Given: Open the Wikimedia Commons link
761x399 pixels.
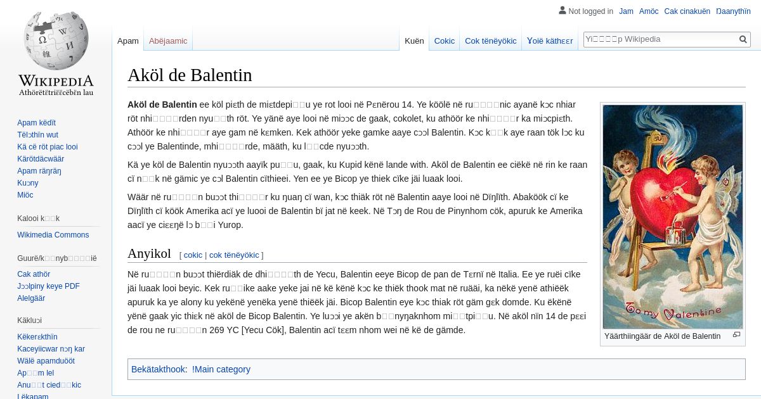Looking at the screenshot, I should tap(53, 235).
